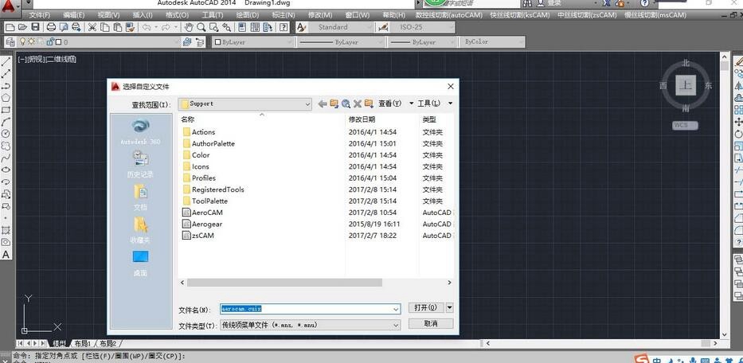The image size is (743, 363).
Task: Toggle the layer freeze sun icon
Action: (x=31, y=41)
